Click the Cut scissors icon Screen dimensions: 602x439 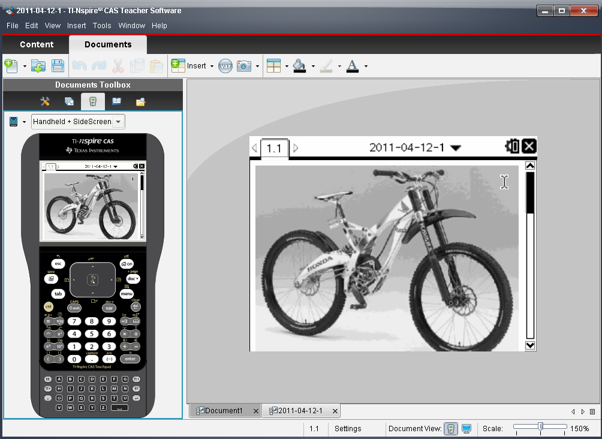click(x=118, y=66)
